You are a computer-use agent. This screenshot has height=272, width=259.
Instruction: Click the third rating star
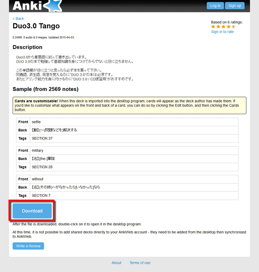[x=224, y=27]
